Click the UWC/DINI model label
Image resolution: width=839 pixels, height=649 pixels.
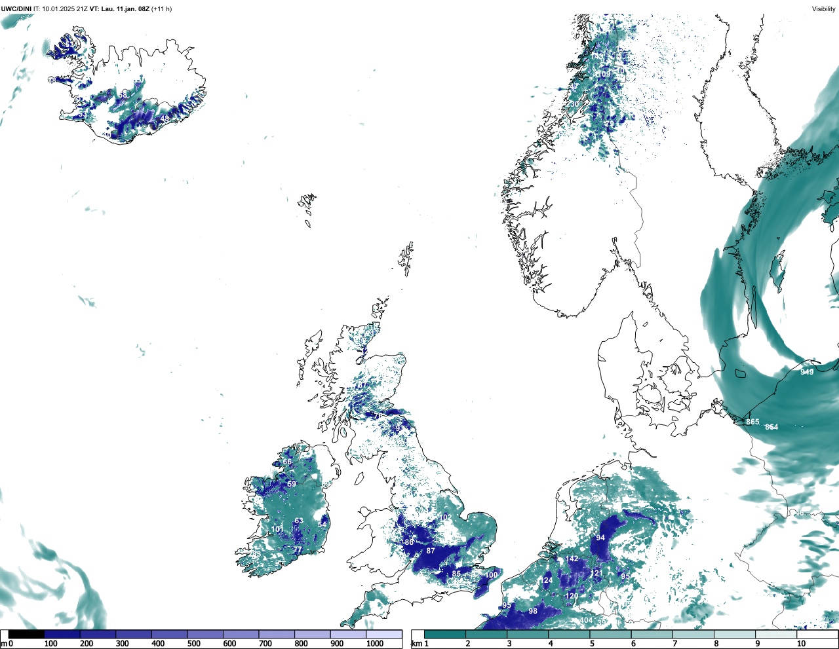point(16,9)
